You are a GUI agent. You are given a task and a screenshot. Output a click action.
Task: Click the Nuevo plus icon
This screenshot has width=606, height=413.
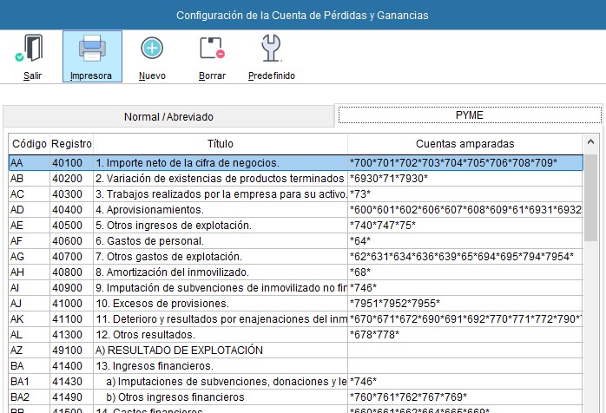(152, 49)
